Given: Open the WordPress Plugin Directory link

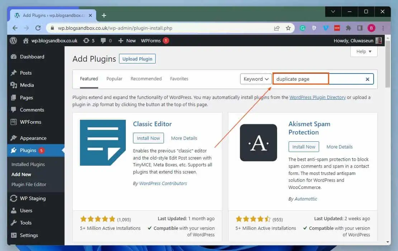Looking at the screenshot, I should [x=318, y=98].
